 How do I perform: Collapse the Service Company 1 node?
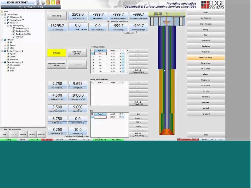pyautogui.click(x=2, y=51)
